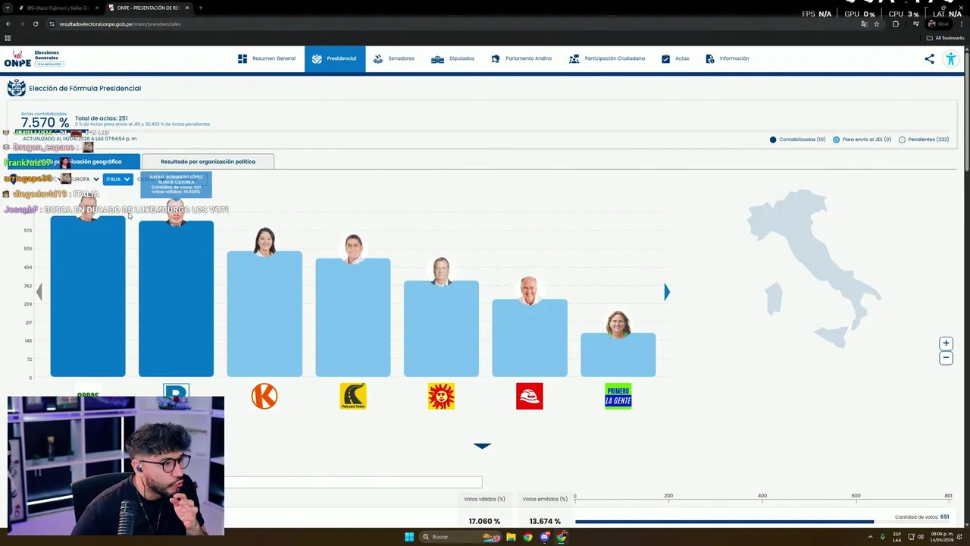Select the third candidate's bar (woman photo)

(x=264, y=314)
